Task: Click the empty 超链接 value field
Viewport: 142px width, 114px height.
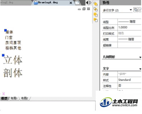Action: click(129, 45)
